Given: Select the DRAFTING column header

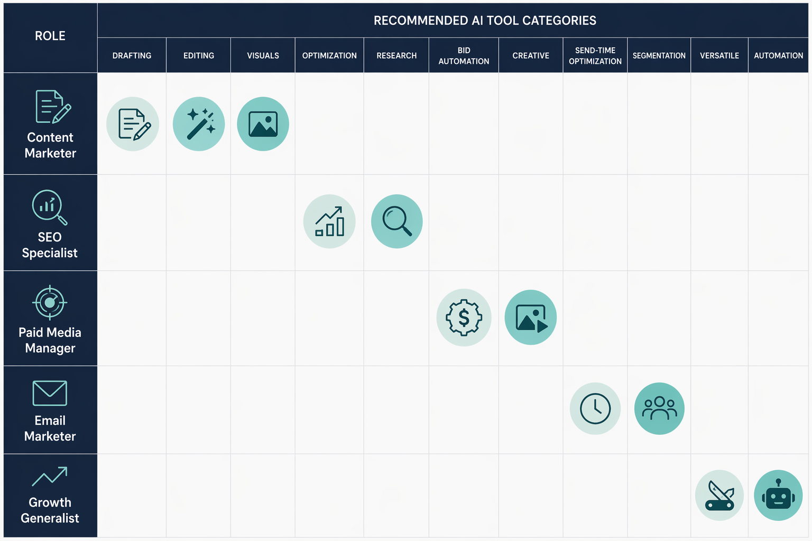Looking at the screenshot, I should [132, 55].
